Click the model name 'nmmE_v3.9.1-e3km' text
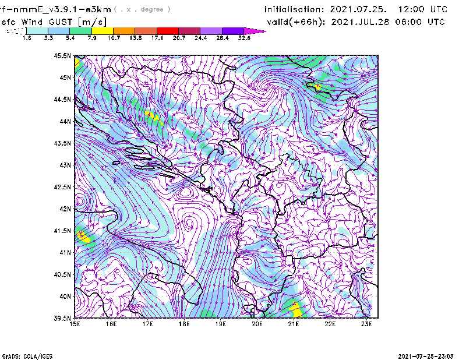Image resolution: width=466 pixels, height=360 pixels. 62,9
